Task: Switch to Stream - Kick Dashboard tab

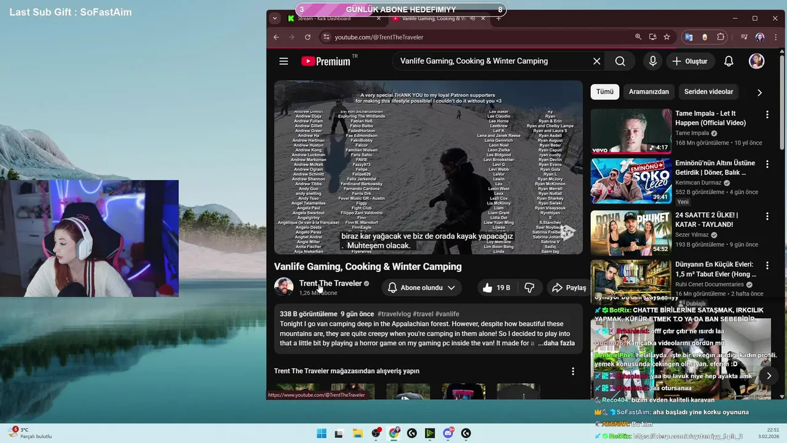Action: [x=332, y=18]
